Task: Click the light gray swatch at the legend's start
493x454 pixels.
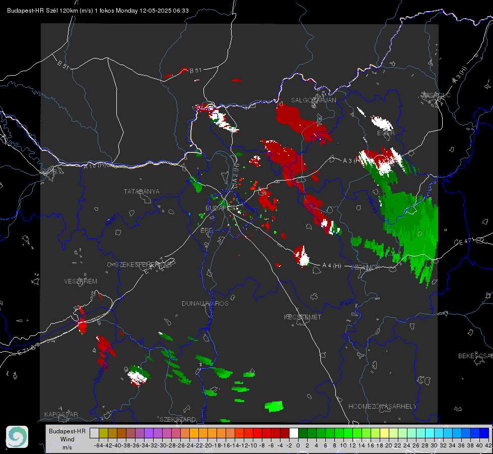Action: coord(94,433)
